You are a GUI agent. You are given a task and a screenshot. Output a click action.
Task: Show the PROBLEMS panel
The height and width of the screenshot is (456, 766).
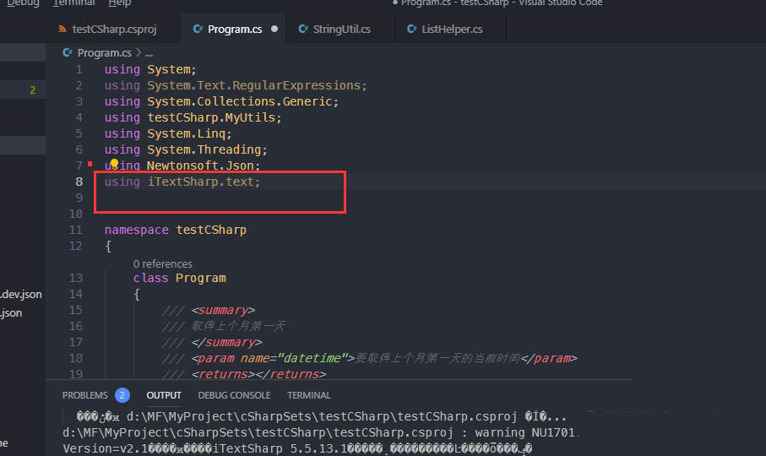pyautogui.click(x=85, y=395)
